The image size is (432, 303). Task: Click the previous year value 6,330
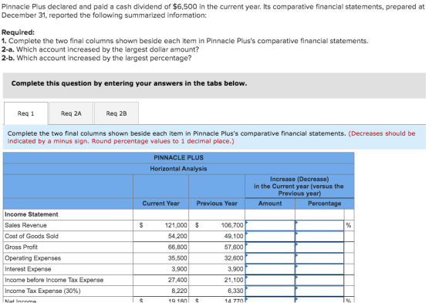point(235,291)
